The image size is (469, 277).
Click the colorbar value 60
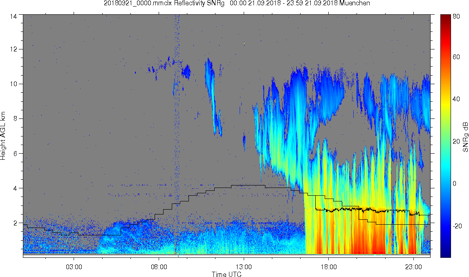[x=456, y=57]
